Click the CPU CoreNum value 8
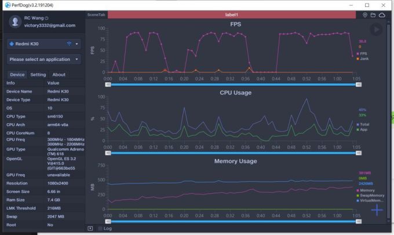Image resolution: width=394 pixels, height=235 pixels. [x=49, y=133]
